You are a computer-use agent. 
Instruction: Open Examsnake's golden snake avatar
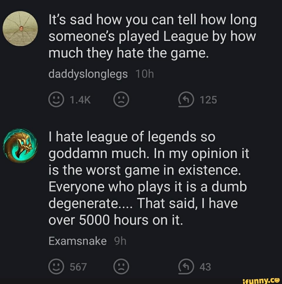click(20, 146)
